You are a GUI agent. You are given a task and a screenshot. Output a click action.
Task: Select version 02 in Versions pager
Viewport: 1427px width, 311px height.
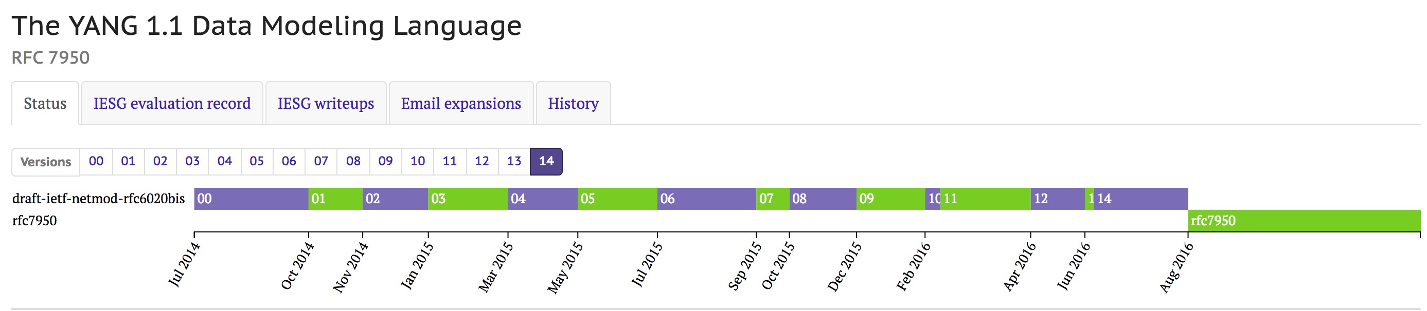tap(160, 161)
